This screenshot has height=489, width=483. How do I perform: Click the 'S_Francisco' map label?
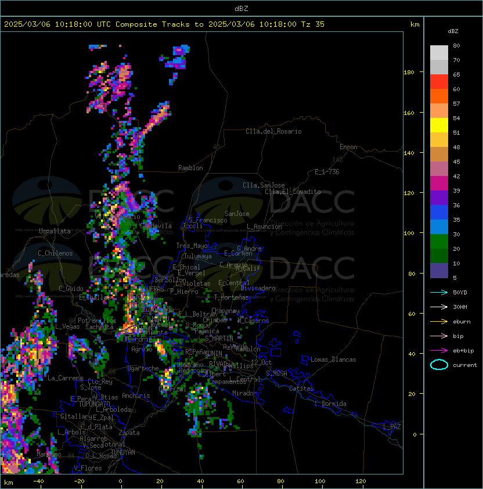pyautogui.click(x=208, y=220)
